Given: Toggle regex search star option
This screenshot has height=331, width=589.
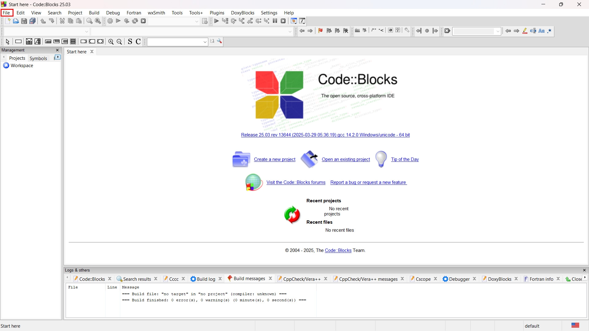Looking at the screenshot, I should [549, 31].
